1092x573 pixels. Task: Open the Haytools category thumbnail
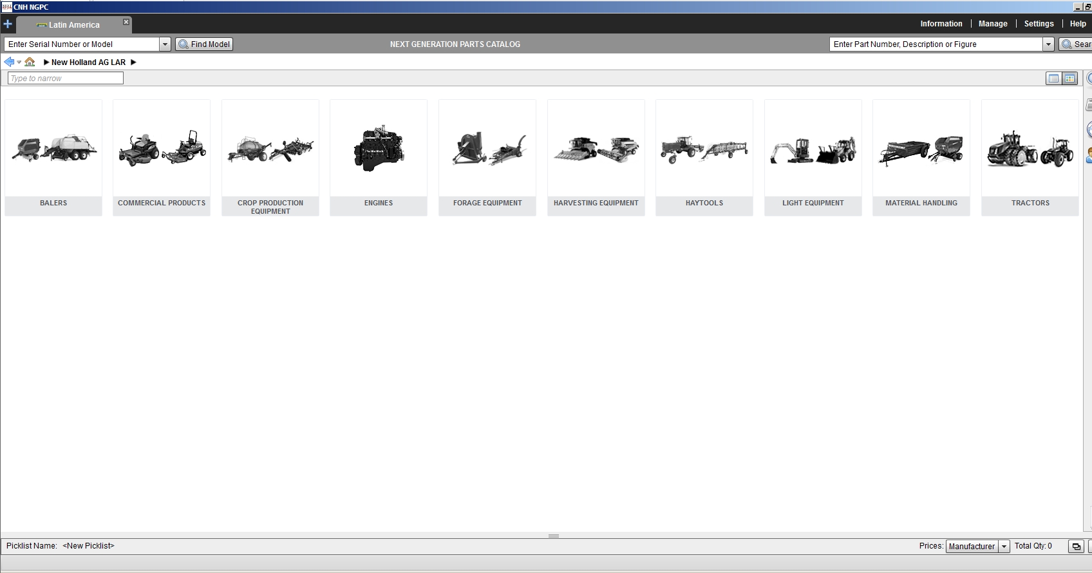pos(704,148)
